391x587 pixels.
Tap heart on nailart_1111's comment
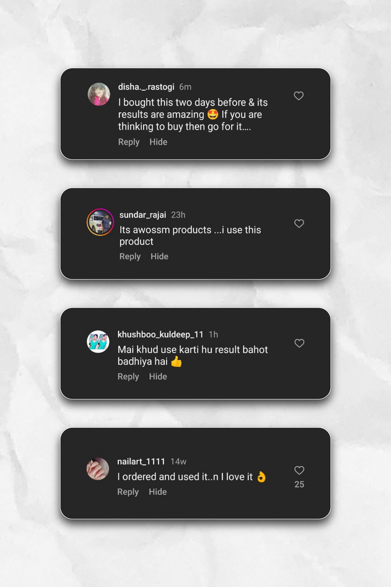coord(299,470)
